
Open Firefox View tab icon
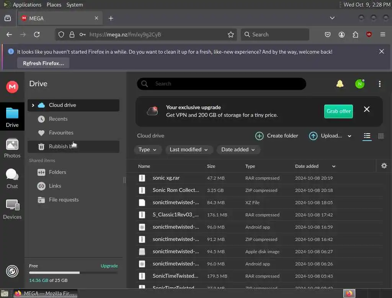(x=8, y=18)
